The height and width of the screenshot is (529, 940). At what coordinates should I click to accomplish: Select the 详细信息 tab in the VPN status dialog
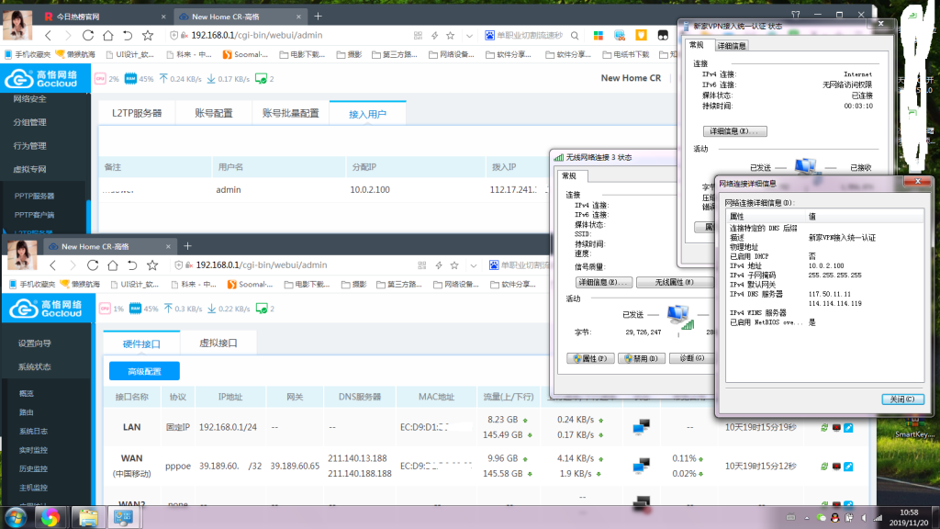732,46
